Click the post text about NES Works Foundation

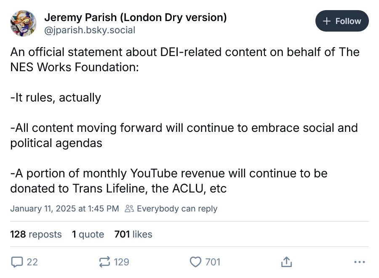(x=185, y=120)
